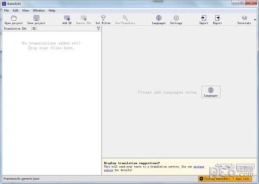Click the Pre-Translate wand icon

coord(125,18)
